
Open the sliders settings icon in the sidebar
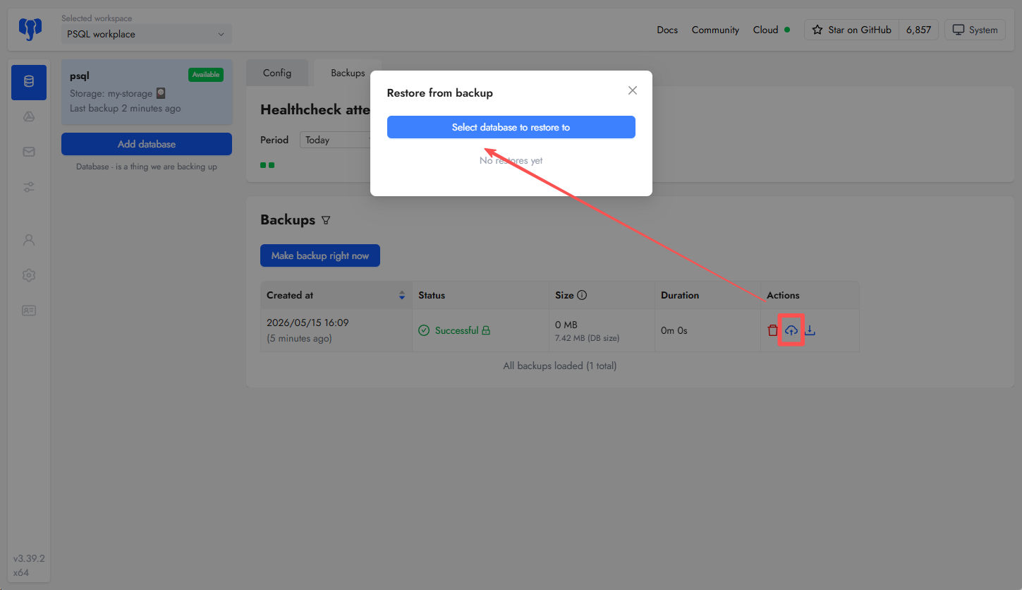[29, 187]
